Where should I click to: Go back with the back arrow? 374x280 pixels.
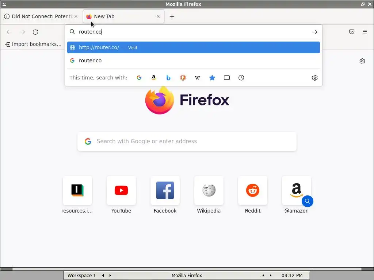(x=9, y=32)
